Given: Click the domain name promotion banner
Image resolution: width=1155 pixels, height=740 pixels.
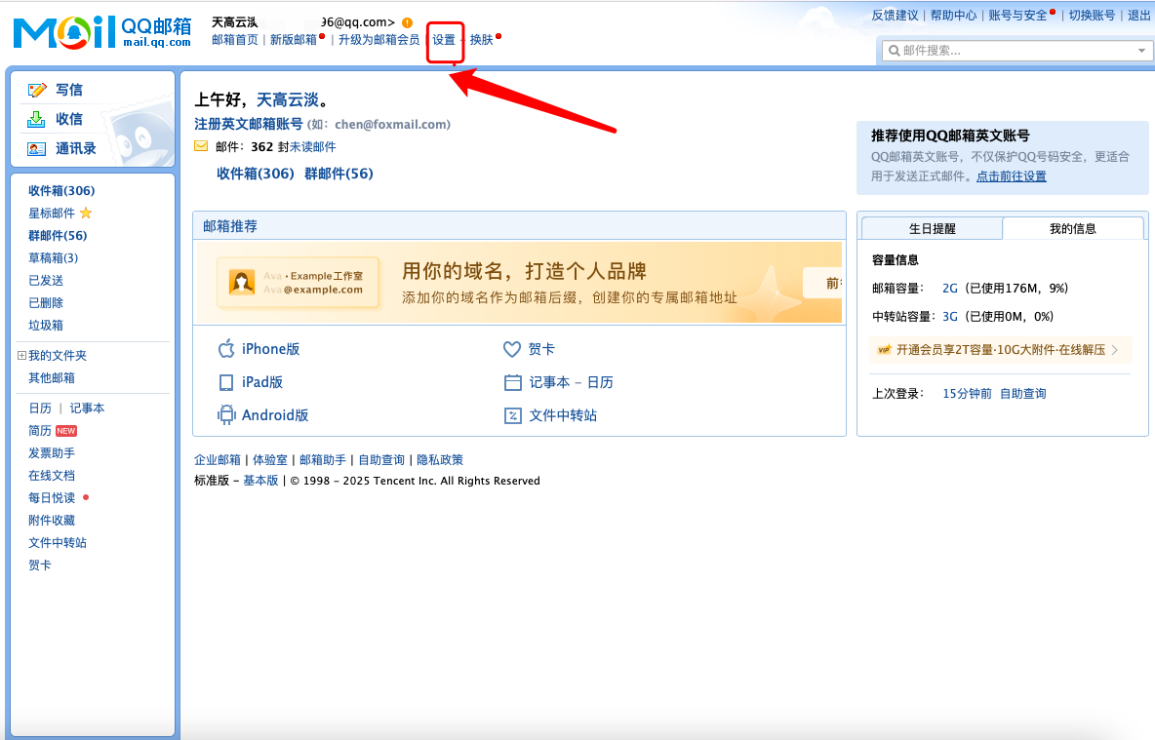Looking at the screenshot, I should (x=519, y=283).
